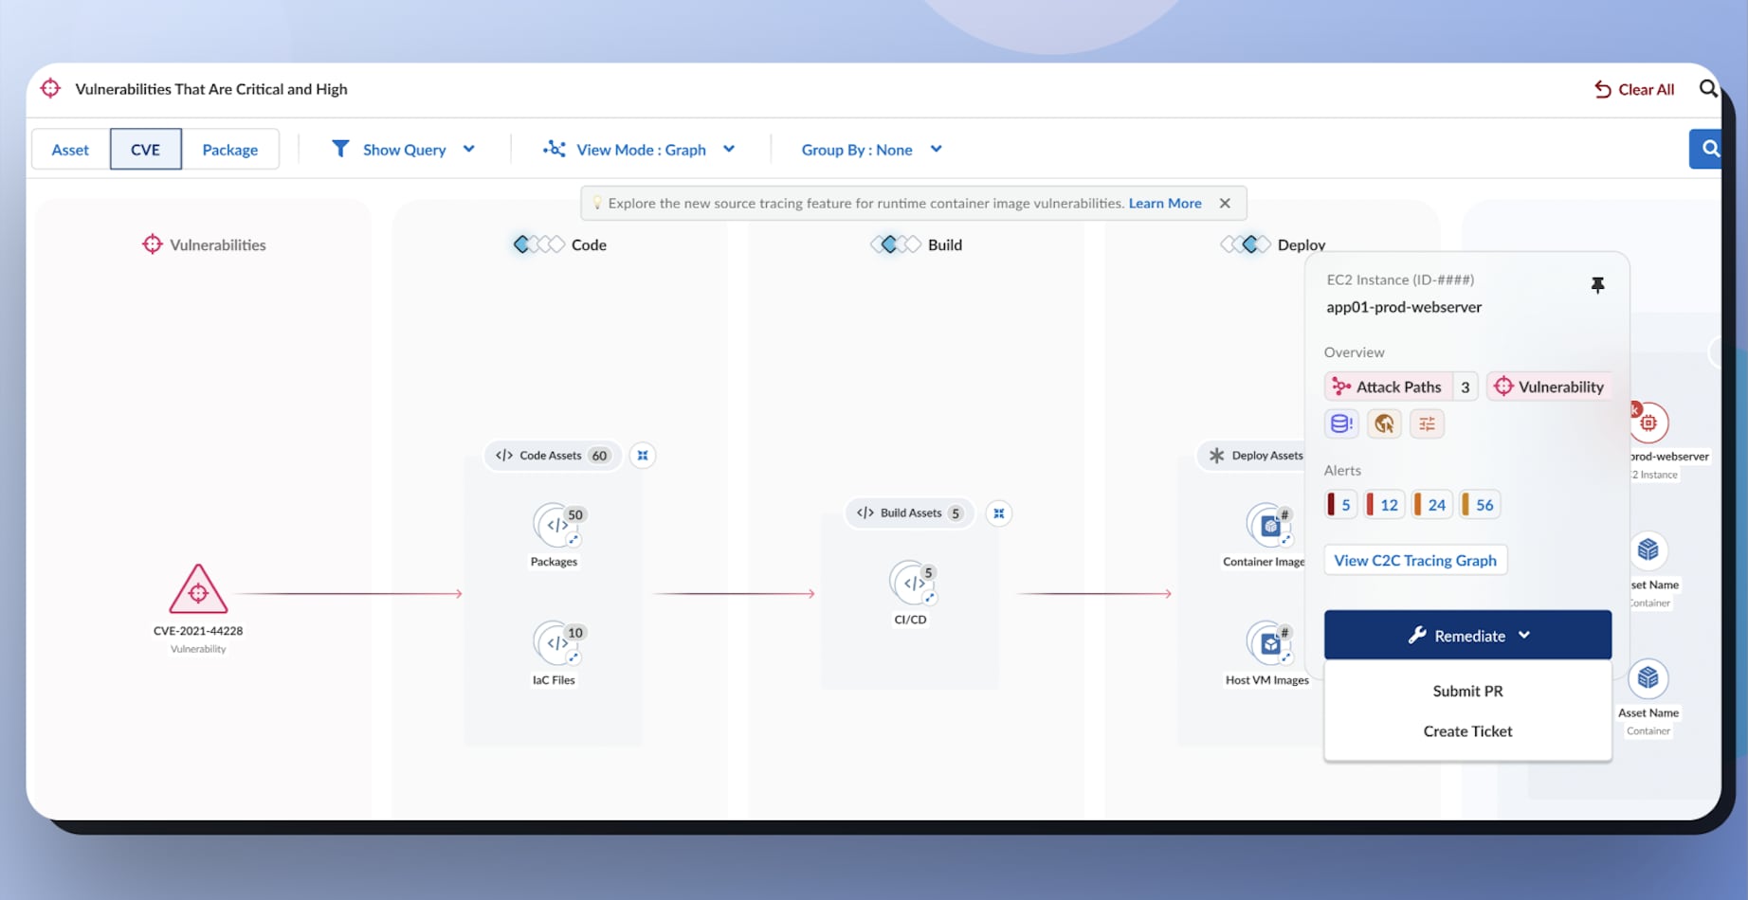Choose Submit PR from Remediate menu
Image resolution: width=1748 pixels, height=900 pixels.
click(x=1467, y=691)
